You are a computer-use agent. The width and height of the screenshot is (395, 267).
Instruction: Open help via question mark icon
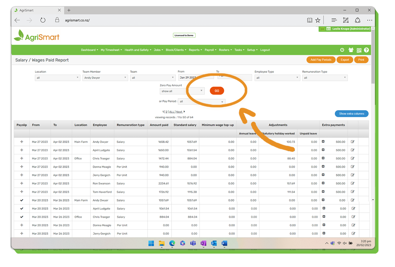366,50
